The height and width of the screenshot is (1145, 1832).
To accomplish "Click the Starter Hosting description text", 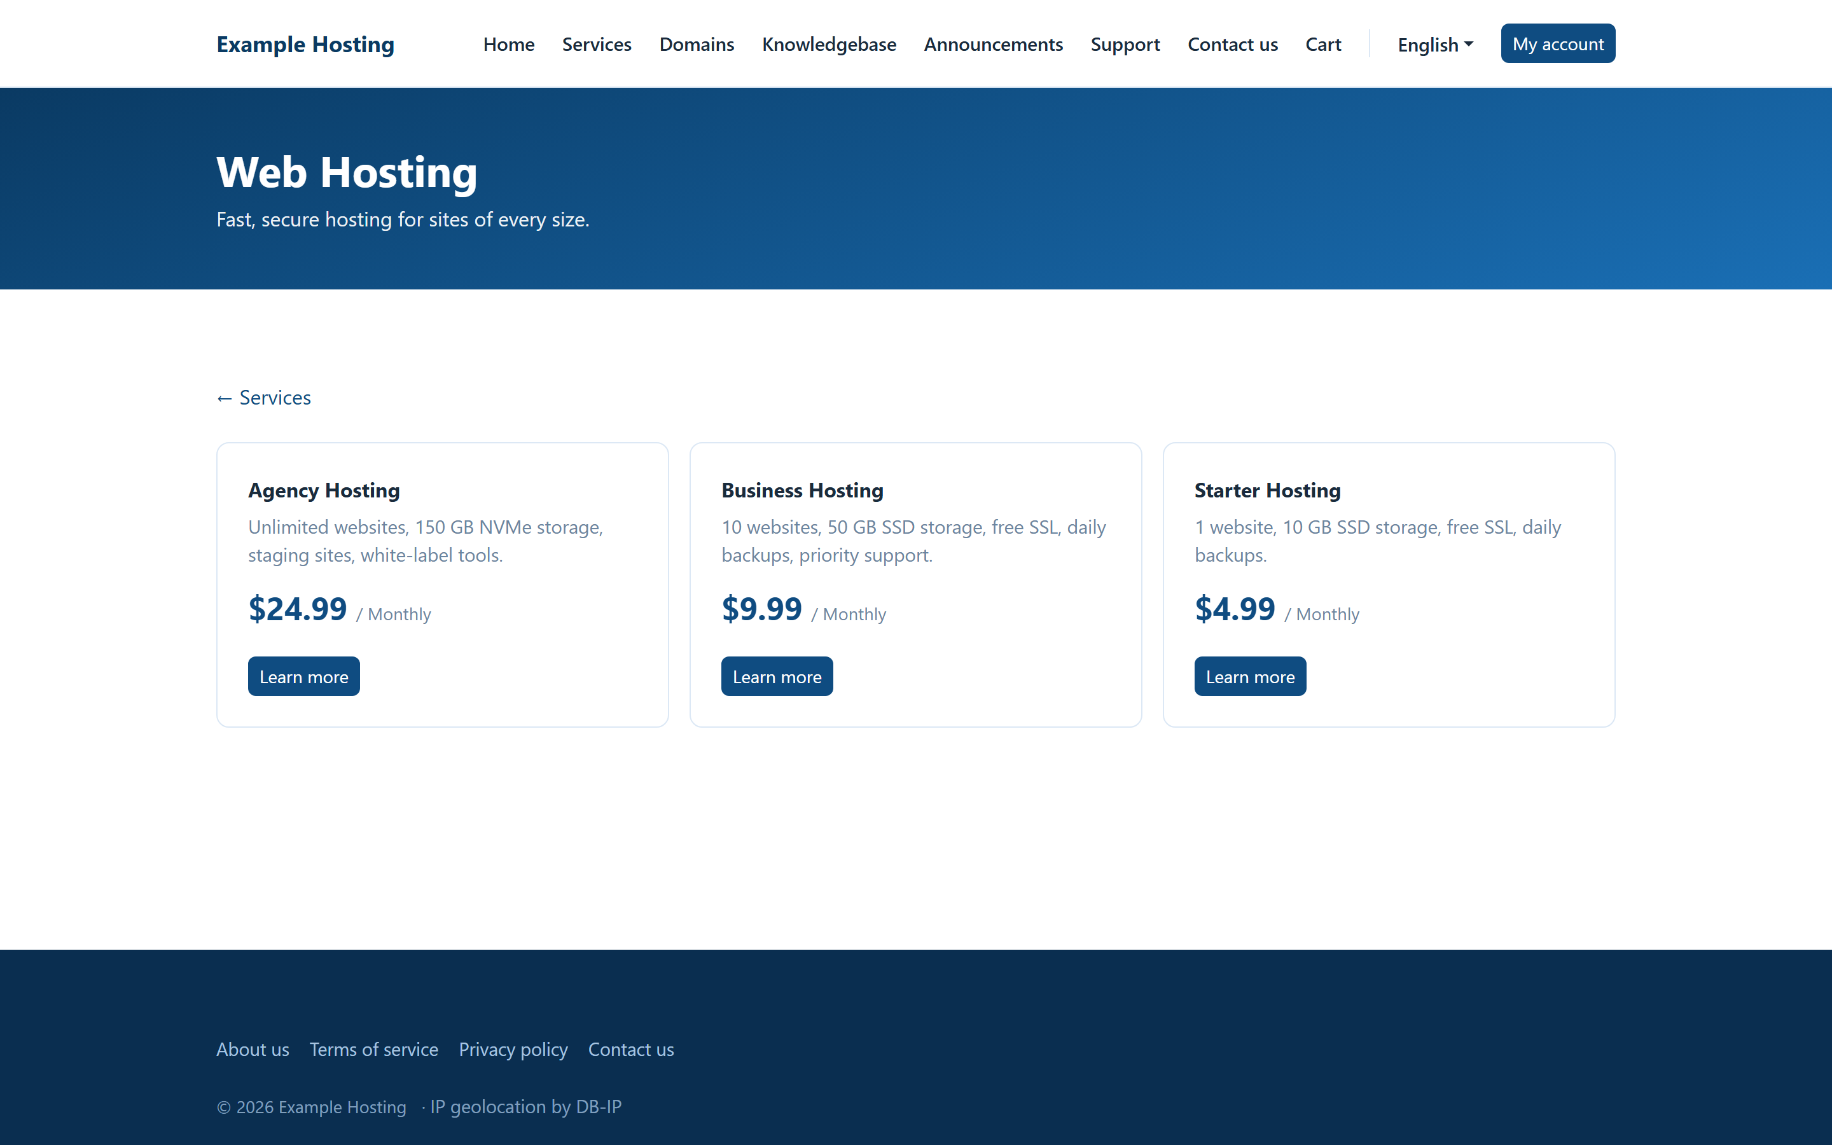I will pos(1378,541).
